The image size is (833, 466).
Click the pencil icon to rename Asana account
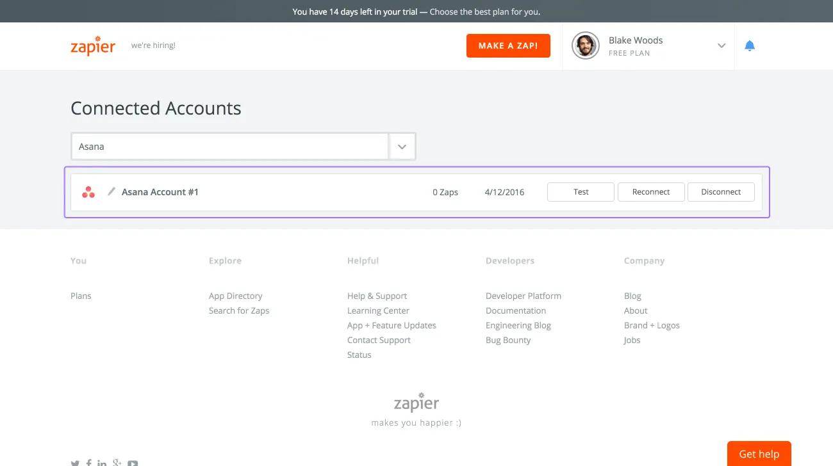point(111,191)
